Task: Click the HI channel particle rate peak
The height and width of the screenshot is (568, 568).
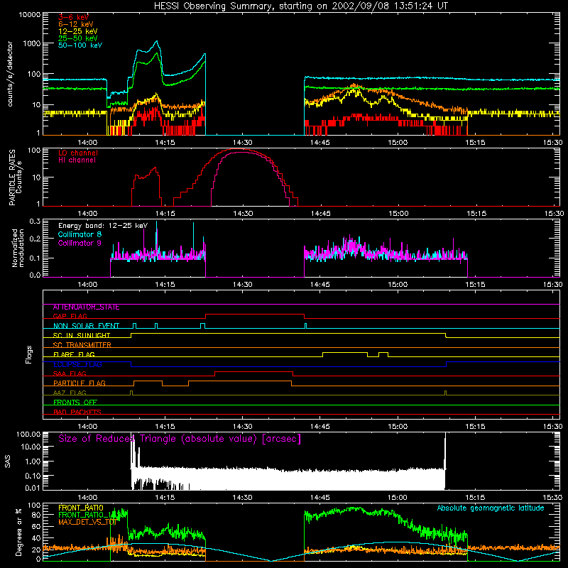Action: click(240, 153)
